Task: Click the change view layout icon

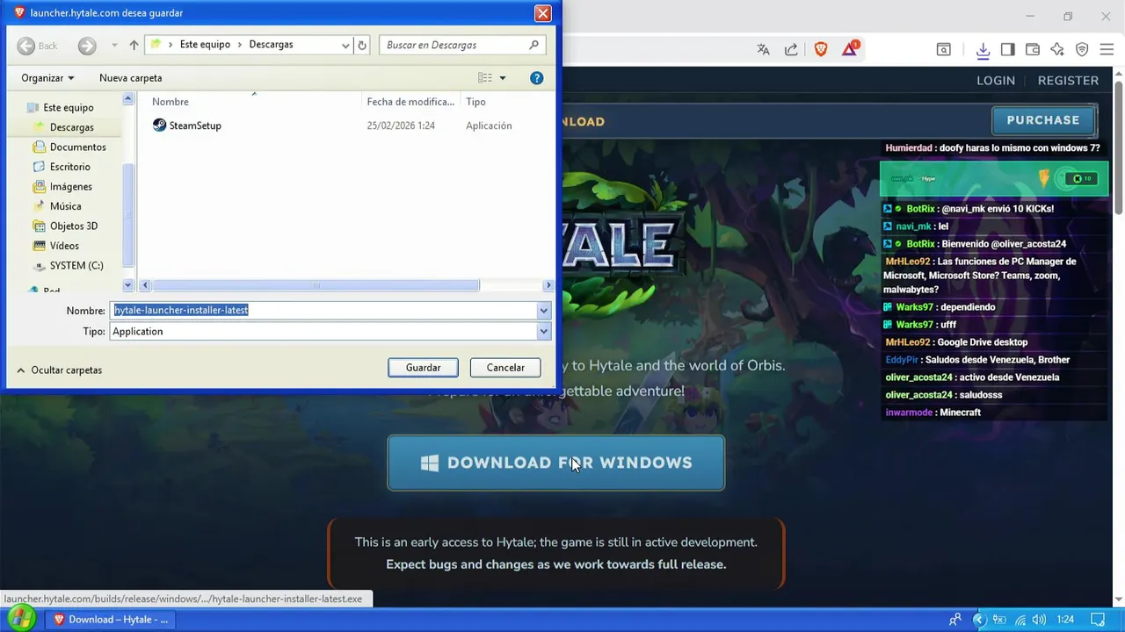Action: tap(485, 78)
